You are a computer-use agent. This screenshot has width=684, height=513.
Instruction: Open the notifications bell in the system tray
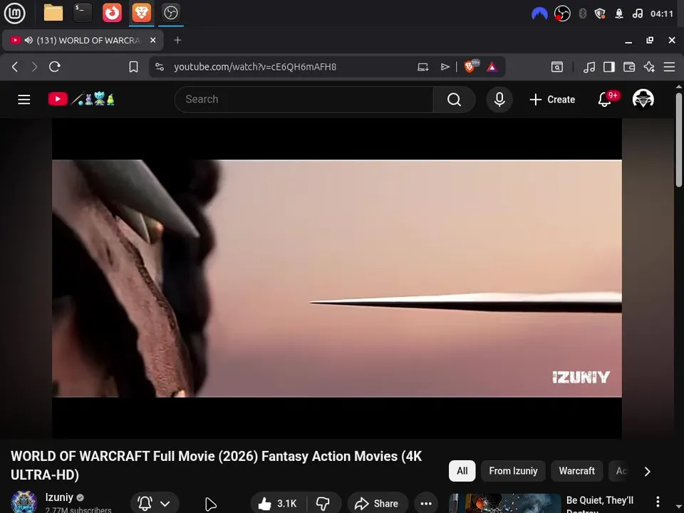[619, 14]
